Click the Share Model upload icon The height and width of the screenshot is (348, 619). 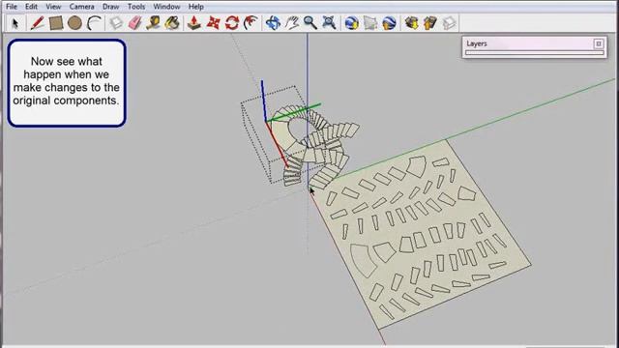[429, 23]
